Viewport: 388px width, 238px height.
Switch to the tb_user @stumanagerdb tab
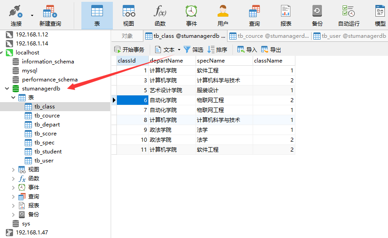(350, 36)
